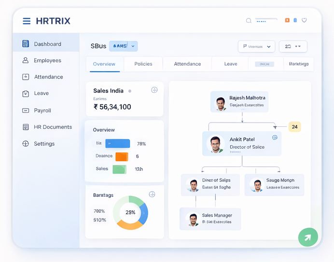Click the orange notification icon in header
334x262 pixels.
[x=287, y=20]
